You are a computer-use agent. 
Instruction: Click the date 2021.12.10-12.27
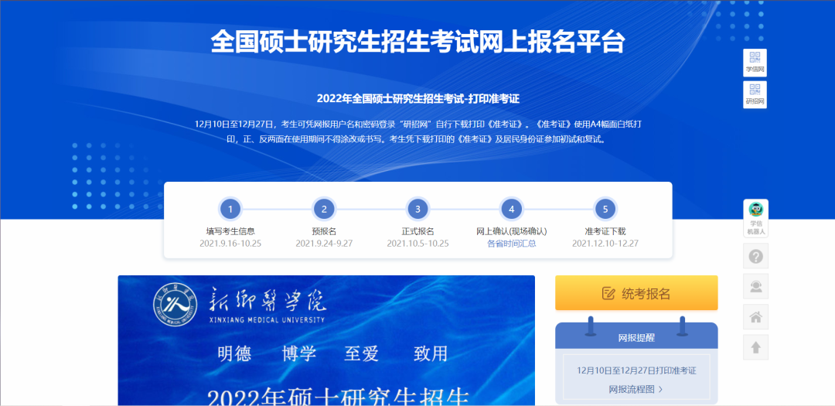click(x=605, y=244)
